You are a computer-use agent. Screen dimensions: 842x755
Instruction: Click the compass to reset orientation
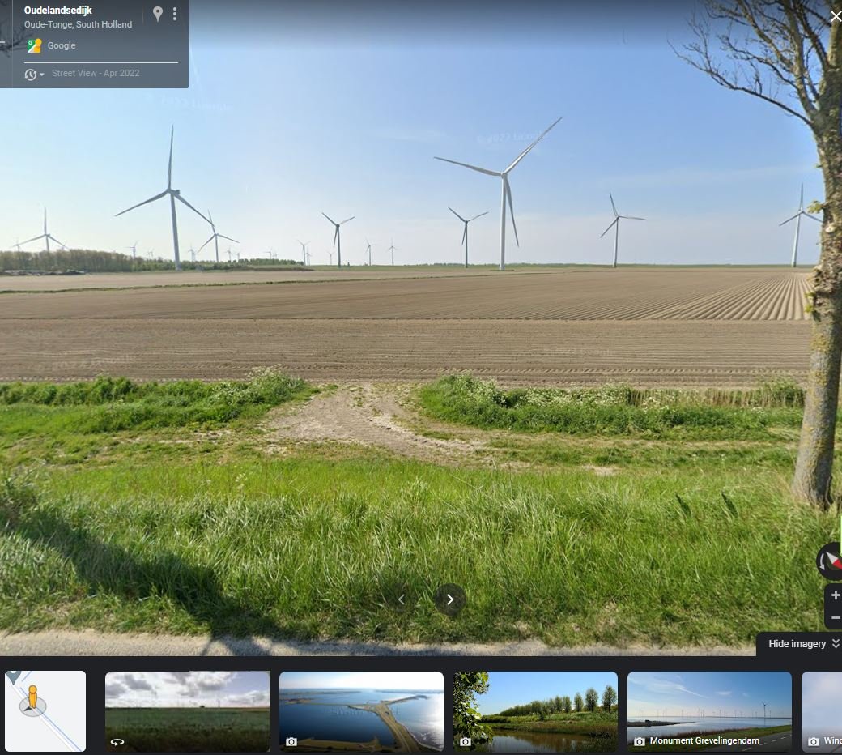pos(831,561)
